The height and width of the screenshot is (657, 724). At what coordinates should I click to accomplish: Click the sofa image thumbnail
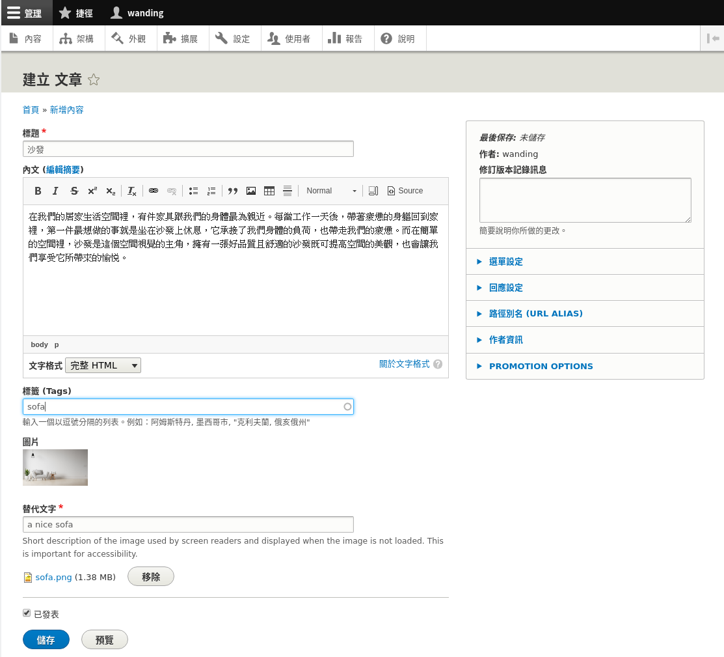pyautogui.click(x=55, y=468)
